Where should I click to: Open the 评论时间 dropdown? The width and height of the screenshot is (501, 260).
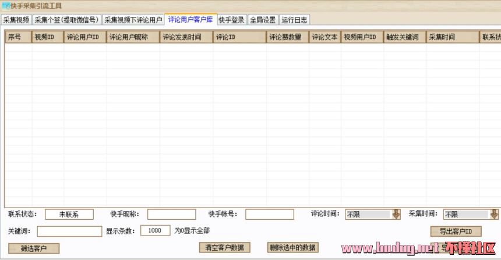pos(373,215)
